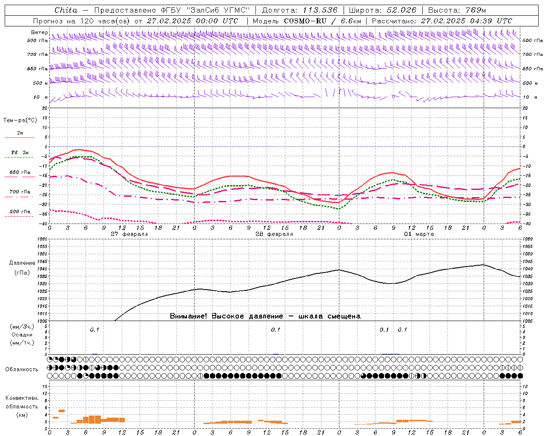Select the text Предоставлено ФГБУ "ЗапСиб УГМС"
Viewport: 545px width, 436px height.
(172, 10)
